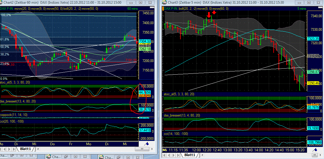Click the orange marker beside Chart3 DAX P-IN.

[x=163, y=9]
